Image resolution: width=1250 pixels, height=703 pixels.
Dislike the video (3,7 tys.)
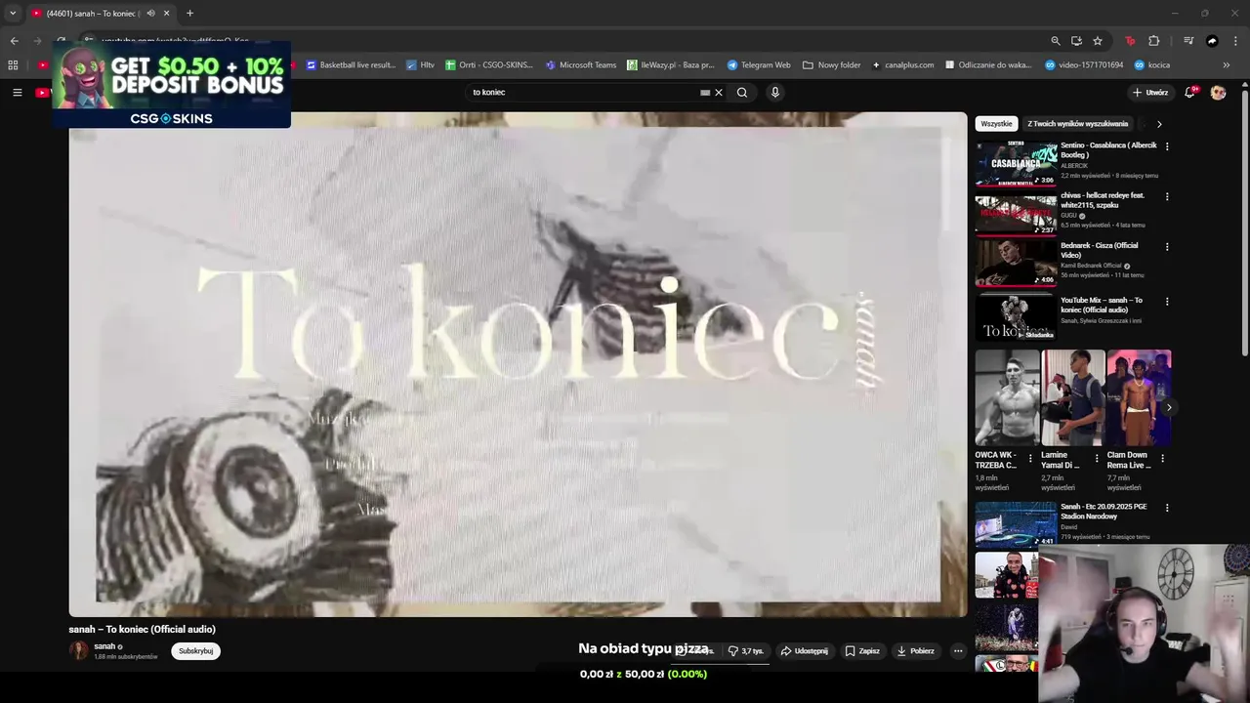point(746,651)
